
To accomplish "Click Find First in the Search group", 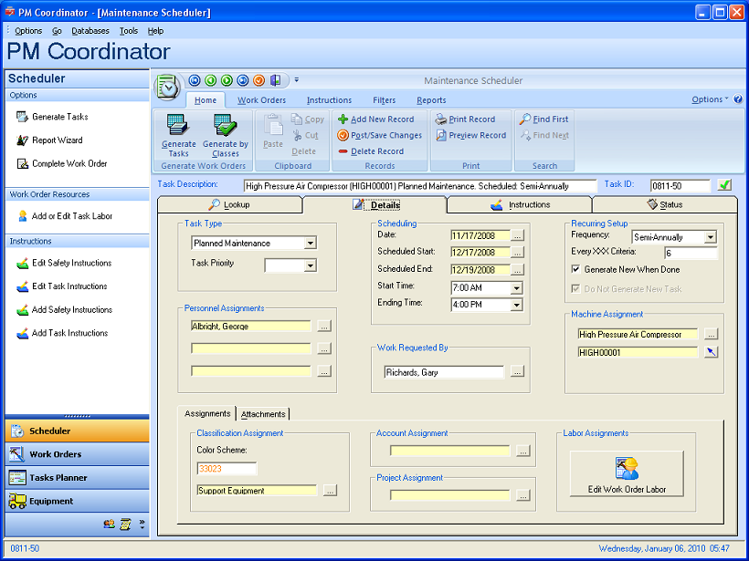I will tap(544, 119).
